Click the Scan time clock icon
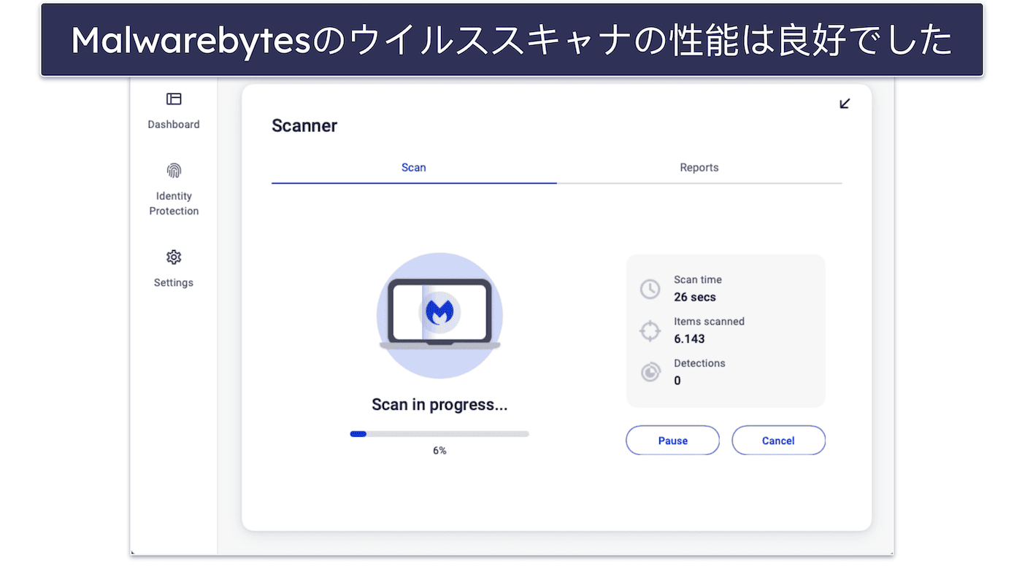Image resolution: width=1022 pixels, height=574 pixels. [x=650, y=289]
